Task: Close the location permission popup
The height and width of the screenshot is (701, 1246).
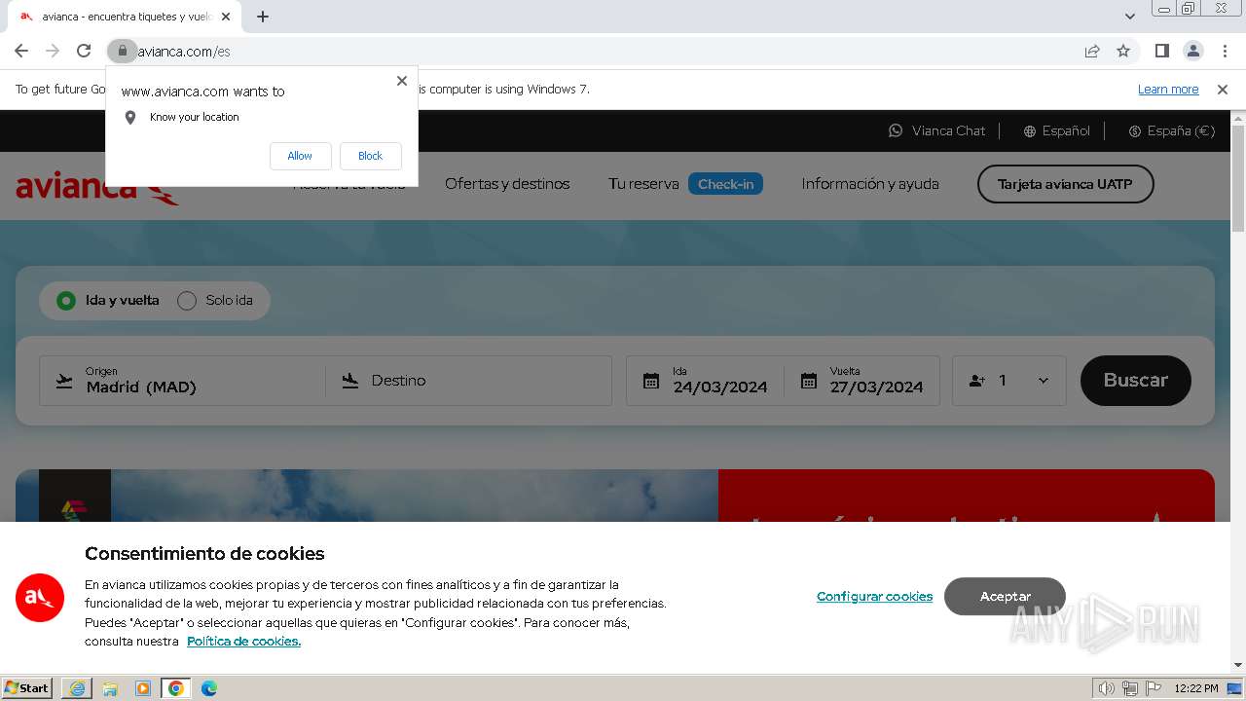Action: (x=402, y=81)
